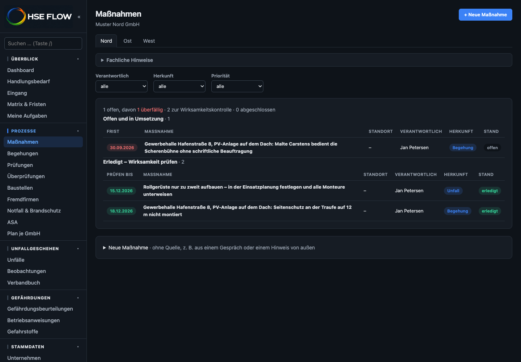This screenshot has width=521, height=362.
Task: Click the overdue date badge 30.09.2026
Action: pos(122,148)
